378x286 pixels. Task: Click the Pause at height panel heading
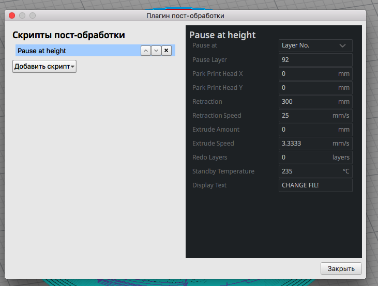[x=222, y=35]
